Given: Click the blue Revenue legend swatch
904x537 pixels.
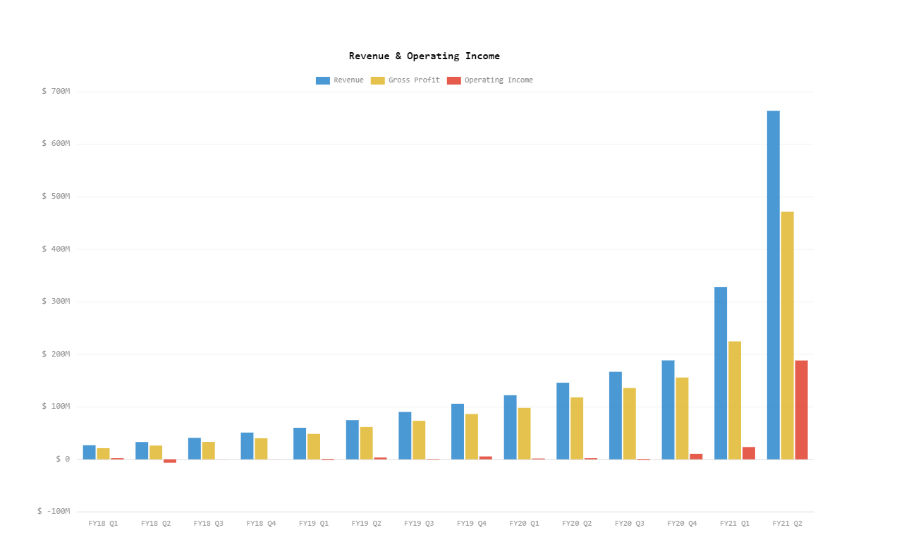Looking at the screenshot, I should 323,80.
